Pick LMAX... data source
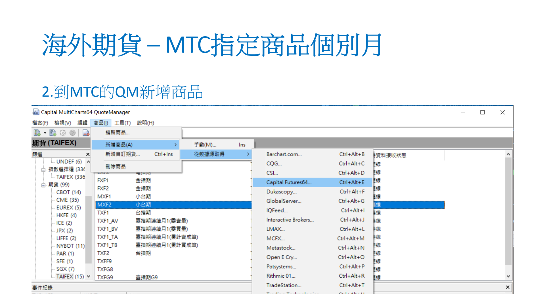545x306 pixels. tap(313, 229)
